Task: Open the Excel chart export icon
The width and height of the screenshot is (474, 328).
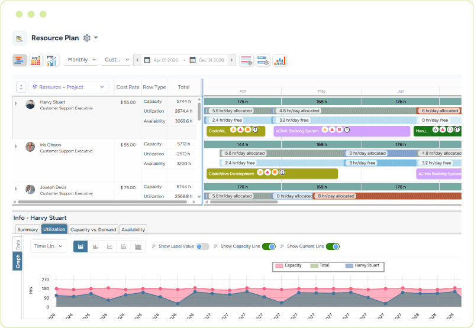Action: (279, 60)
